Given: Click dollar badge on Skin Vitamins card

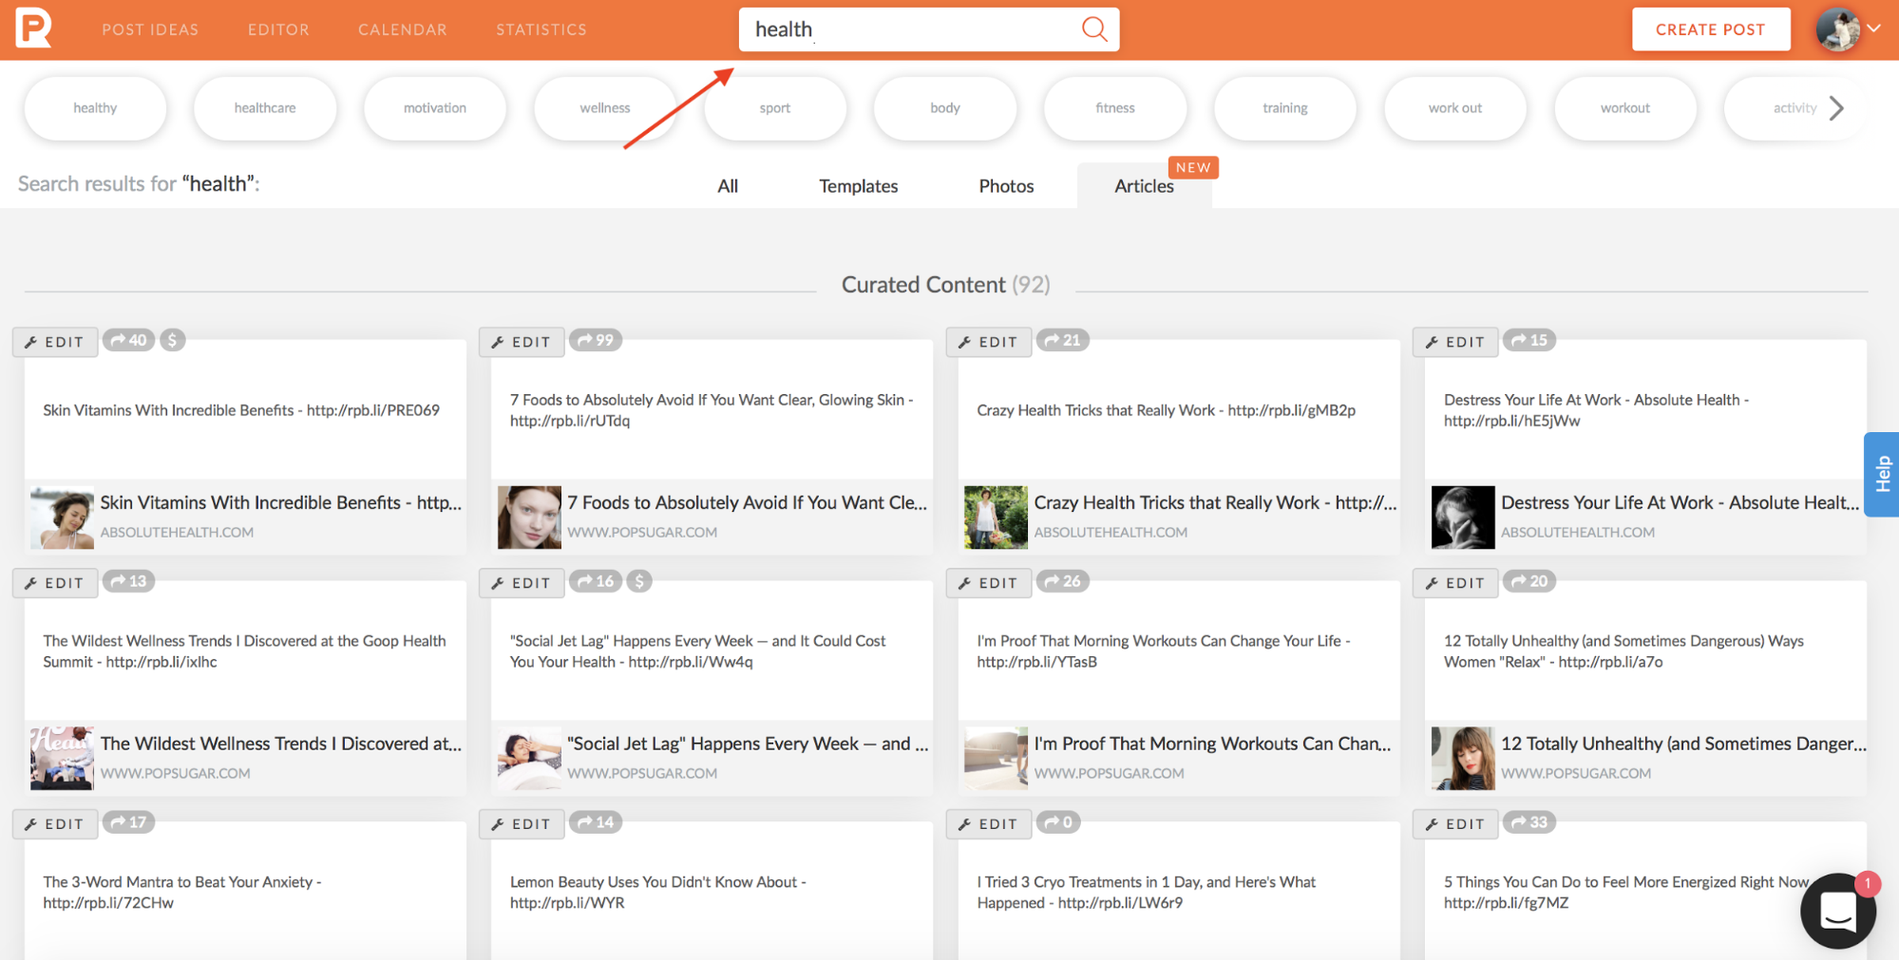Looking at the screenshot, I should 172,340.
